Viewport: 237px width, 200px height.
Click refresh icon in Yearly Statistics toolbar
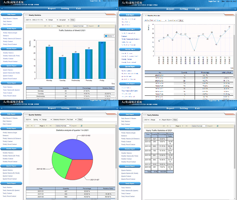217,126
